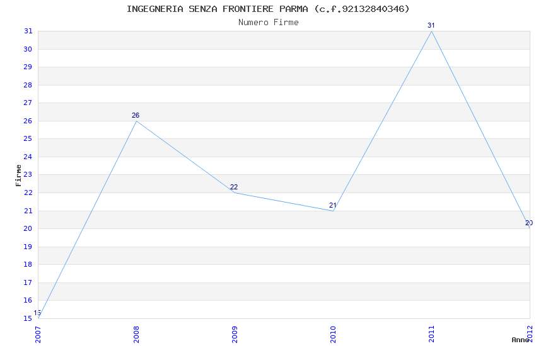536x346 pixels.
Task: Click y-axis tick label 26
Action: click(x=28, y=121)
